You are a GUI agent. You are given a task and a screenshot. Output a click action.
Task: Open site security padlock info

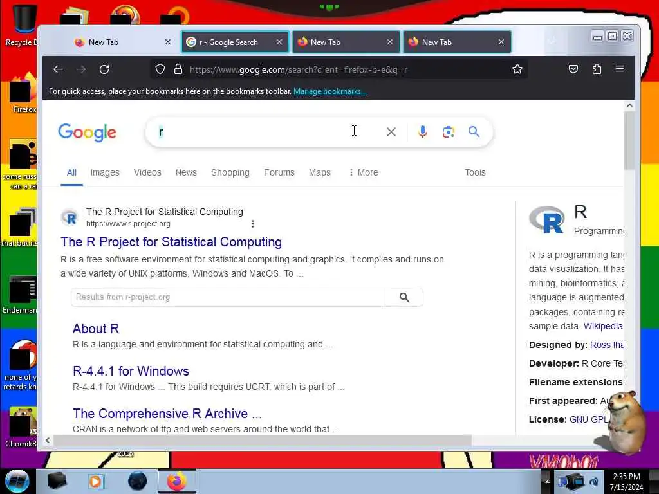point(178,69)
